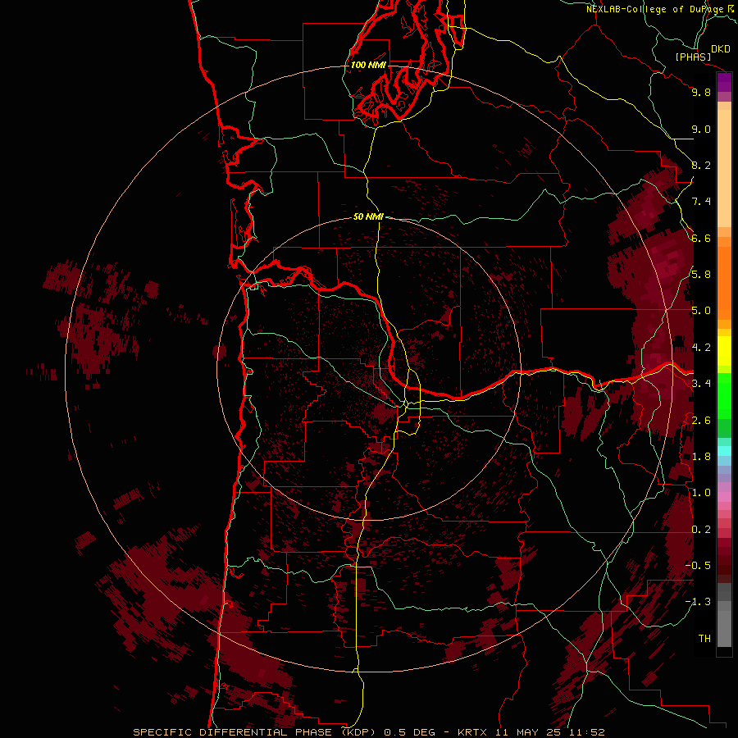Click the 7.4 value on the color scale
Screen dimensions: 738x738
(701, 202)
